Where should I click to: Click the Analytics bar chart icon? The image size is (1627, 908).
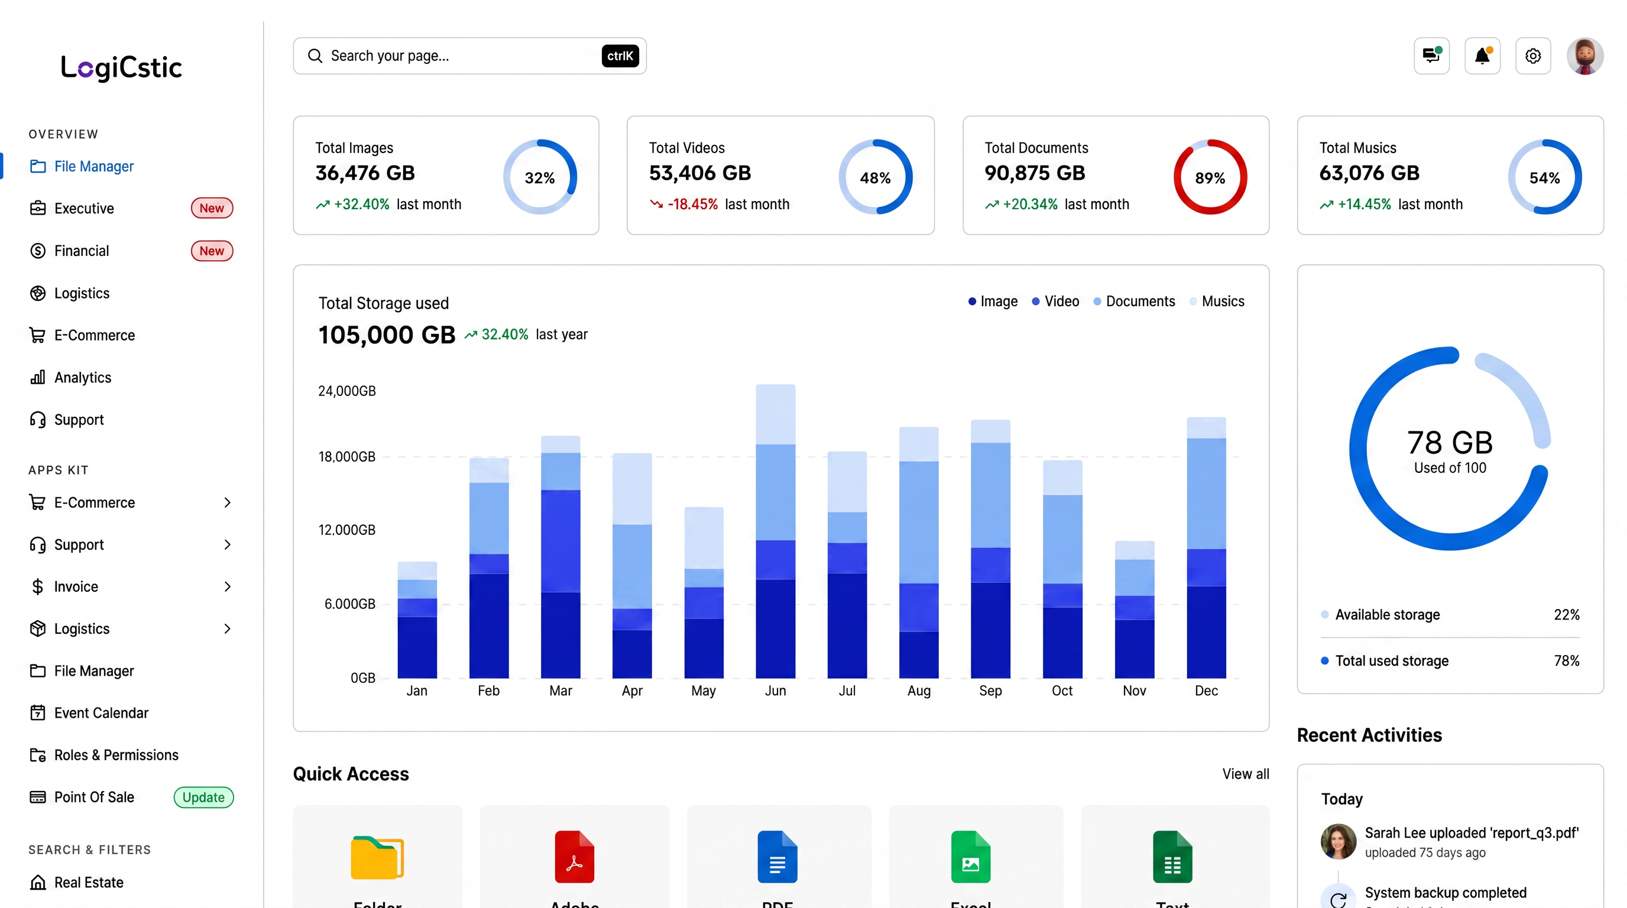click(x=38, y=378)
